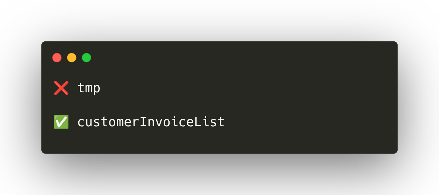Click the red cross mark emoji
Screen dimensions: 439x195
click(61, 88)
